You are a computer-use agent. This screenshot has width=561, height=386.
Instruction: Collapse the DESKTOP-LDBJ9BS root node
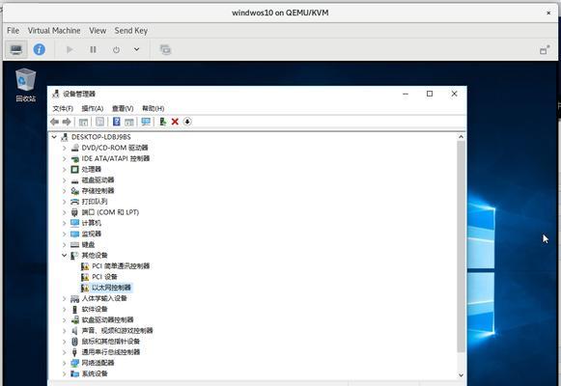click(x=54, y=137)
